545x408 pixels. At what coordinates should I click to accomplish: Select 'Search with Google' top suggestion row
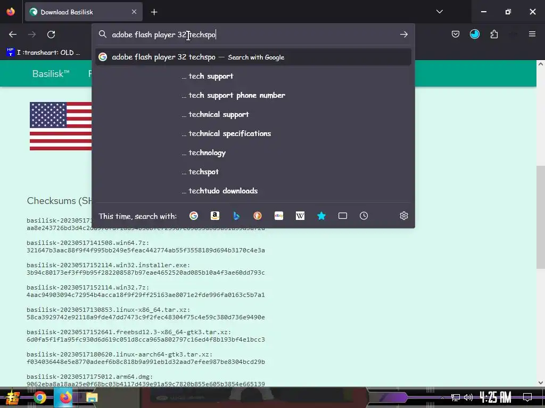[x=253, y=57]
